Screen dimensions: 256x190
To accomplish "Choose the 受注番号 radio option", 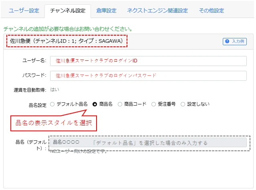I will [153, 104].
